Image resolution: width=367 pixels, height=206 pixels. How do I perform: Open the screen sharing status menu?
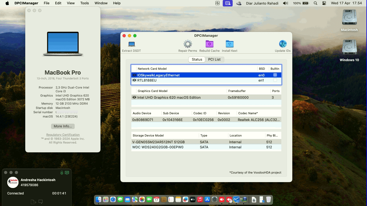(x=228, y=3)
